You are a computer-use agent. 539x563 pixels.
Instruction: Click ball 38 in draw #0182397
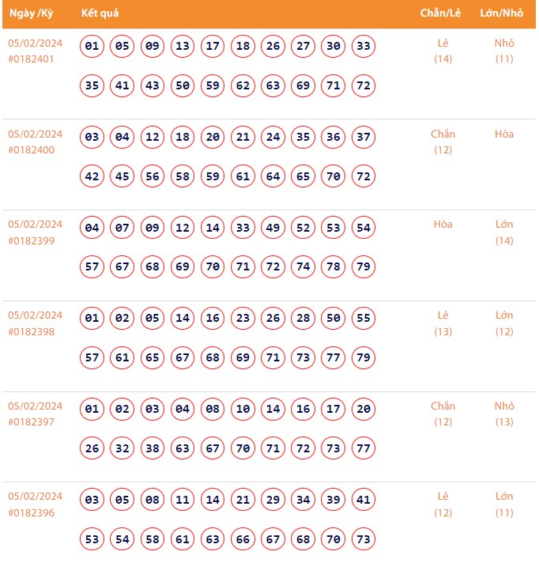153,448
